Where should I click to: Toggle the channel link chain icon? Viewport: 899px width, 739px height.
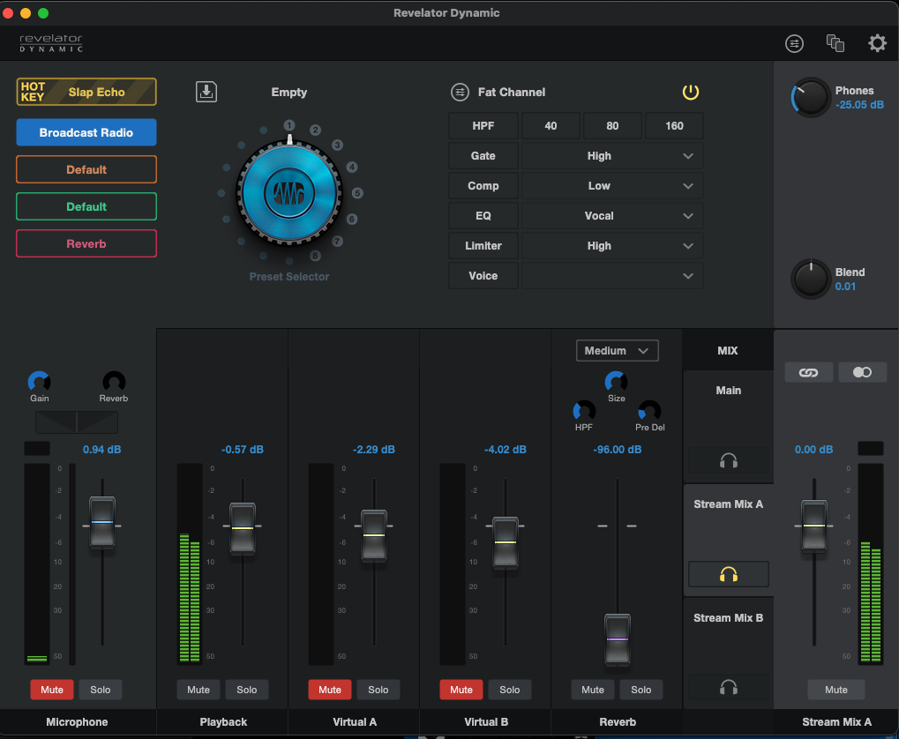click(x=808, y=373)
